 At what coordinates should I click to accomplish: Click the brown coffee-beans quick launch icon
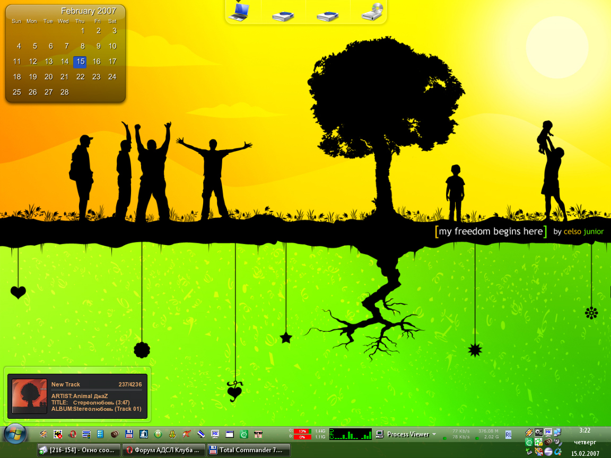click(115, 434)
